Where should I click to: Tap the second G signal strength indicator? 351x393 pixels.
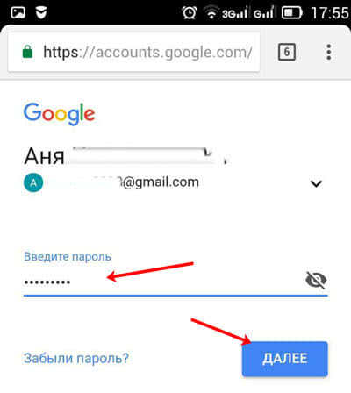[x=264, y=12]
